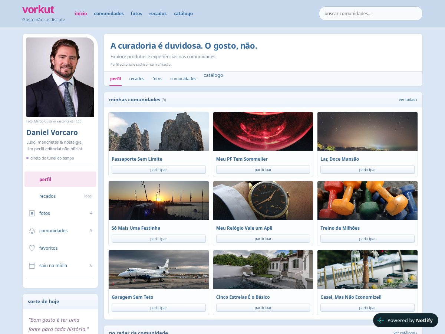This screenshot has width=445, height=334.
Task: Join Cinco Estrelas É o Básico via participar
Action: (x=263, y=308)
